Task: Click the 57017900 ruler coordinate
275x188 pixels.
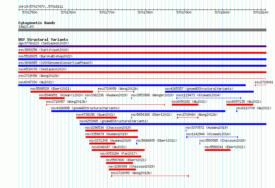Action: point(184,12)
